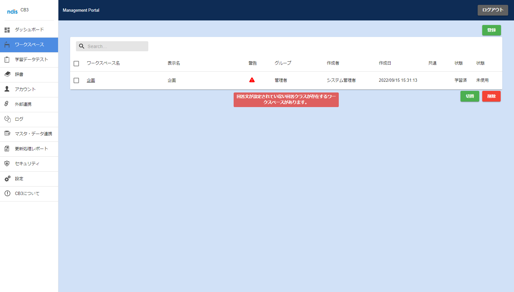
Task: Check the checkbox for 企画 workspace row
Action: click(x=76, y=80)
